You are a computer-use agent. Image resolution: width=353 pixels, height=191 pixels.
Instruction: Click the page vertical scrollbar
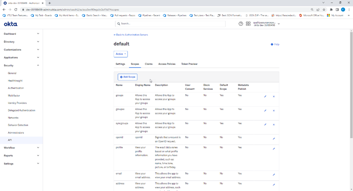[351, 85]
